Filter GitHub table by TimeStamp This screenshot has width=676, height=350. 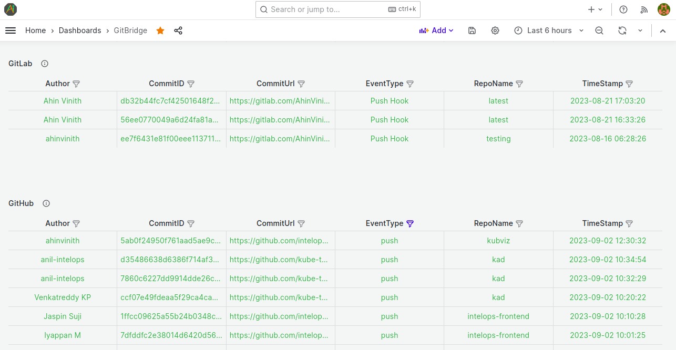(629, 223)
